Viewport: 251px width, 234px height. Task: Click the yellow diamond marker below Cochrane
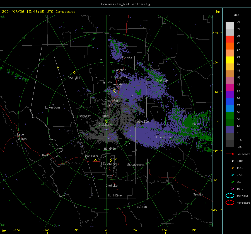[95, 161]
